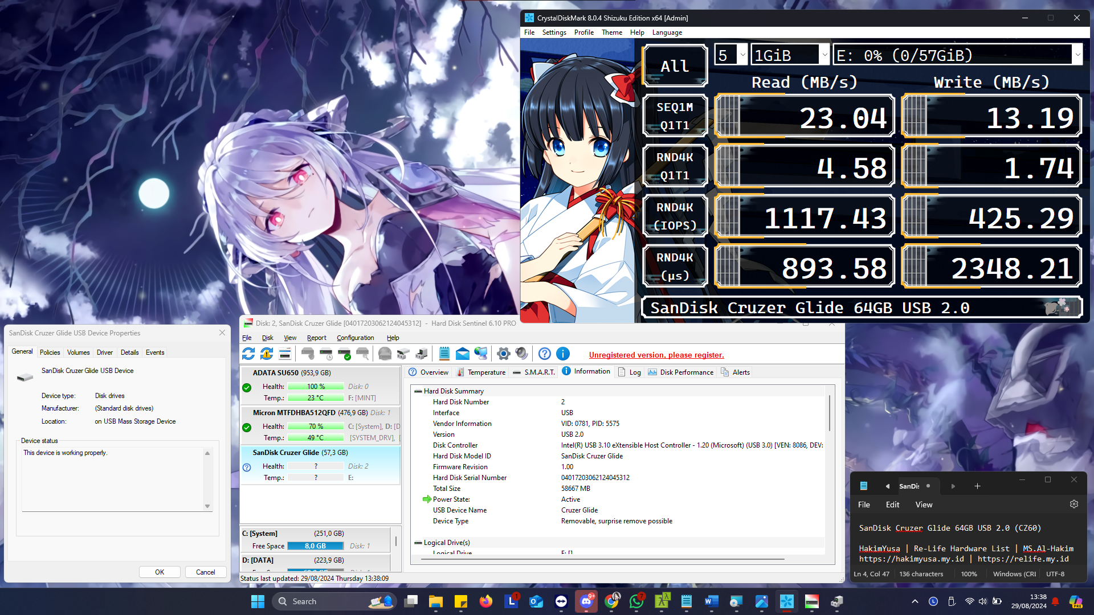
Task: Click the green check status icon for ADATA SU650
Action: 247,388
